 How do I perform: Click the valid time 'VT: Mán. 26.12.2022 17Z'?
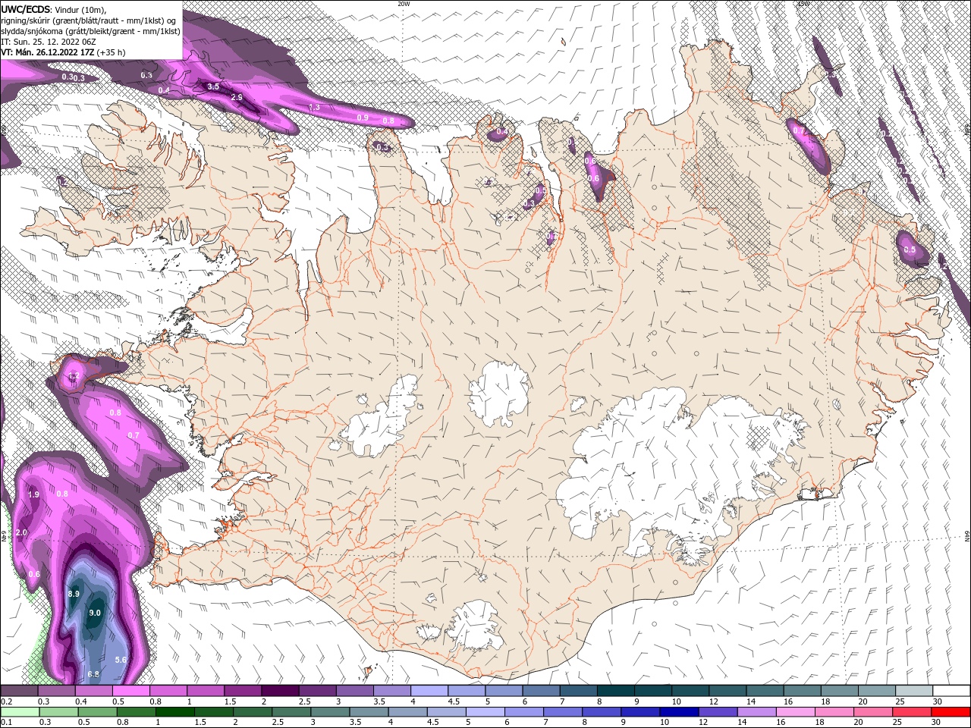pyautogui.click(x=47, y=52)
